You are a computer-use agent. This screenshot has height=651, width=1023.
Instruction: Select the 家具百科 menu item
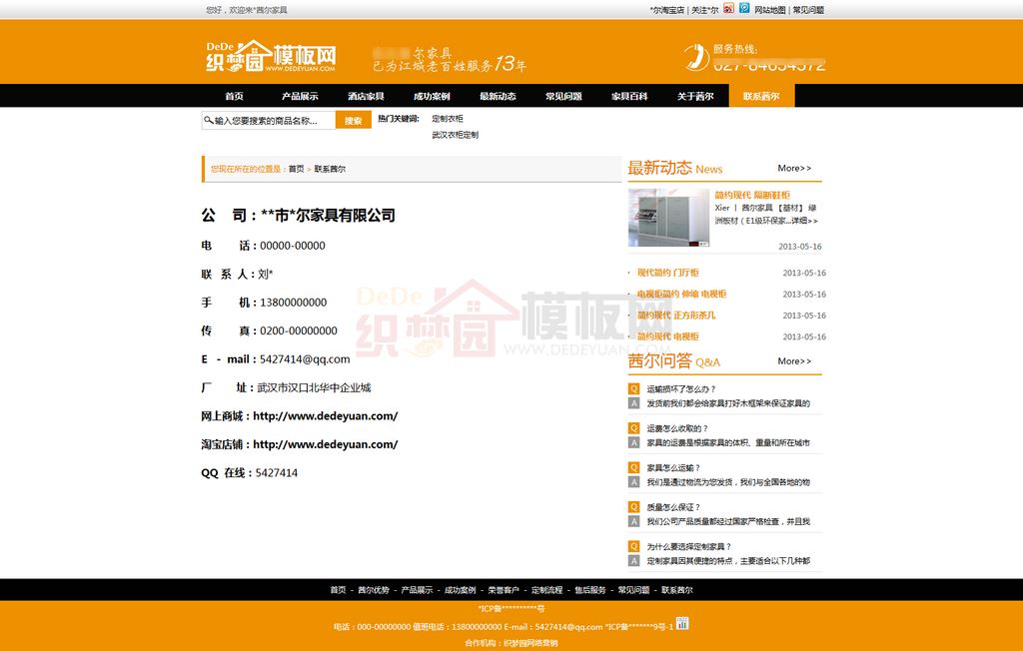tap(629, 97)
